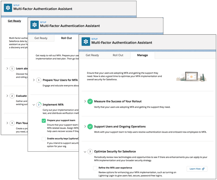
Task: Click the external link icon on the Learn How button
Action: pos(203,169)
